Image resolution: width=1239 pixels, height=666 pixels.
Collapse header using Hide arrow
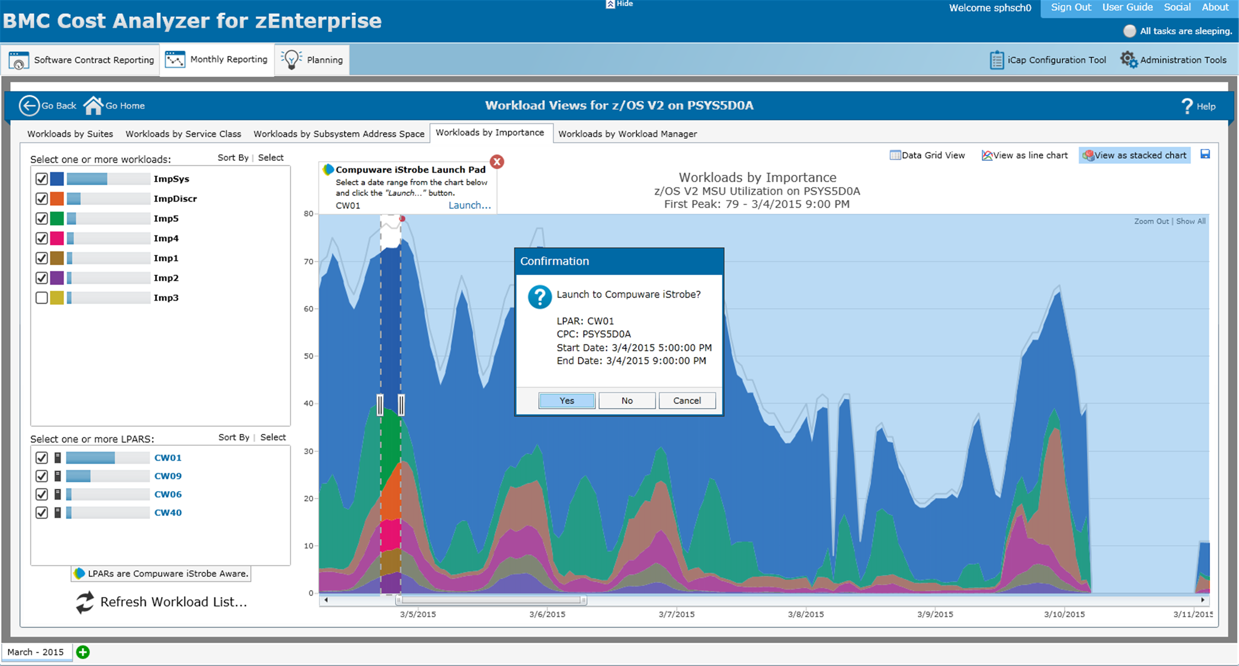pos(610,4)
